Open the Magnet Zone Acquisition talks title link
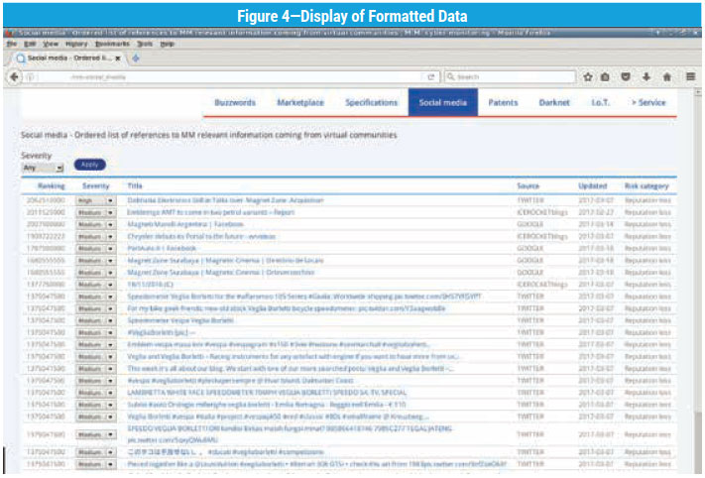The width and height of the screenshot is (705, 478). [x=225, y=200]
